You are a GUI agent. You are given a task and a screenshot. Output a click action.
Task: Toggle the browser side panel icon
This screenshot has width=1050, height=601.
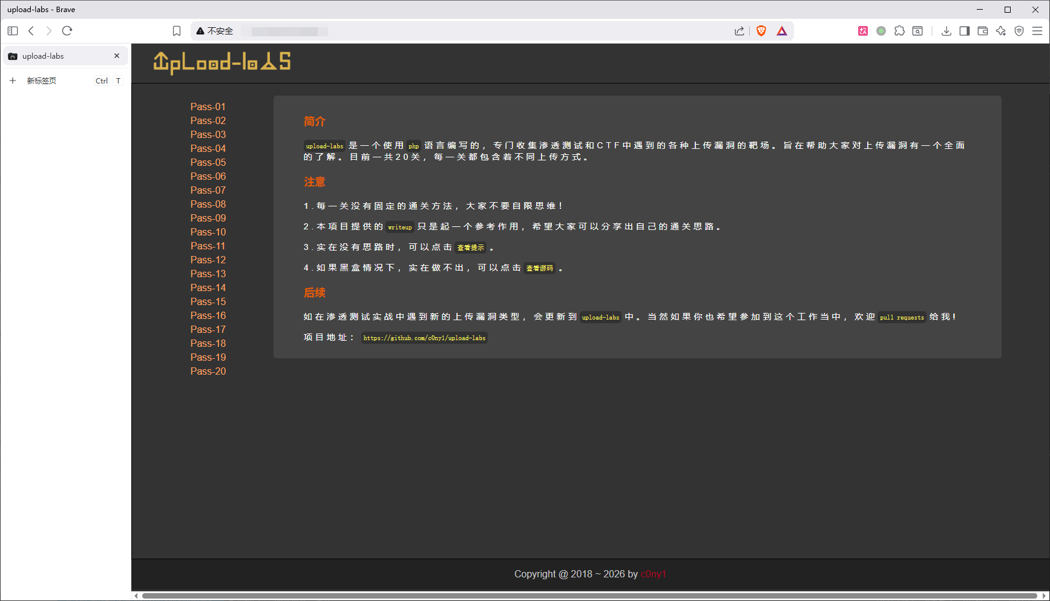[965, 31]
